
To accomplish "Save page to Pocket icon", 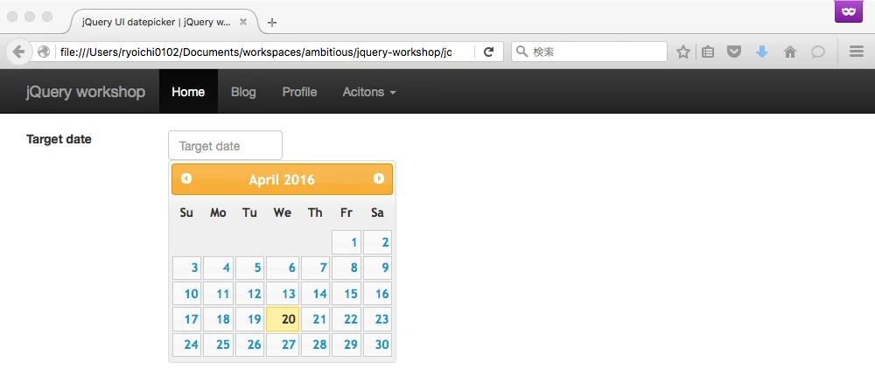I will pos(736,52).
